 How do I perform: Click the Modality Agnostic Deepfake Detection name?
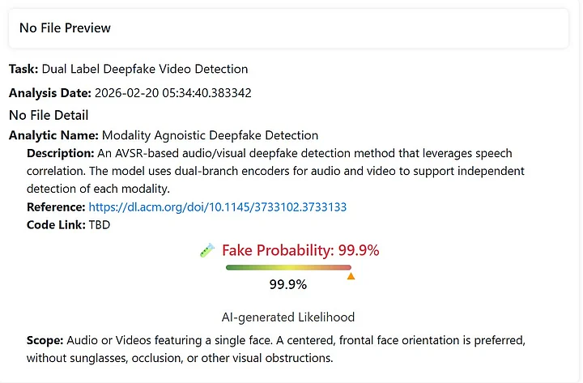coord(211,135)
